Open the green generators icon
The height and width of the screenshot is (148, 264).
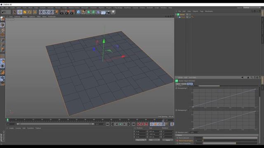click(88, 12)
